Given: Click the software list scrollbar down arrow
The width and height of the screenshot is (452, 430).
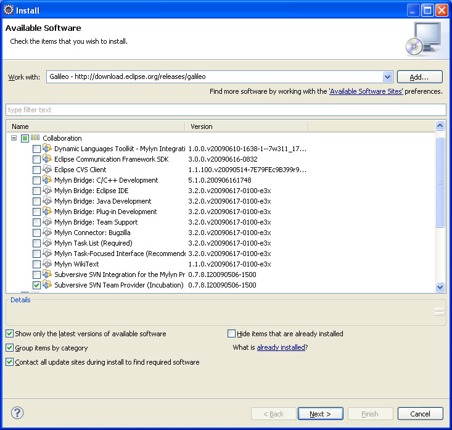Looking at the screenshot, I should [440, 287].
